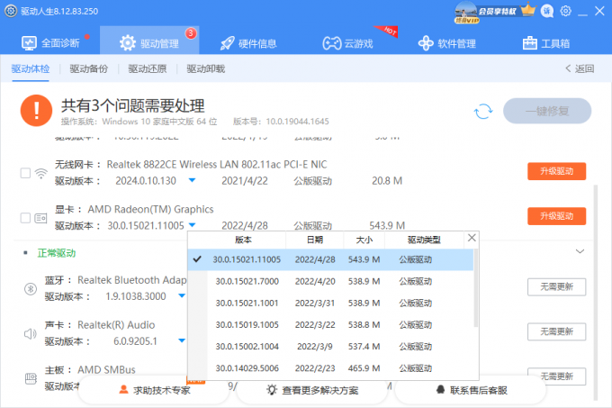Close the driver version list popup

tap(472, 238)
